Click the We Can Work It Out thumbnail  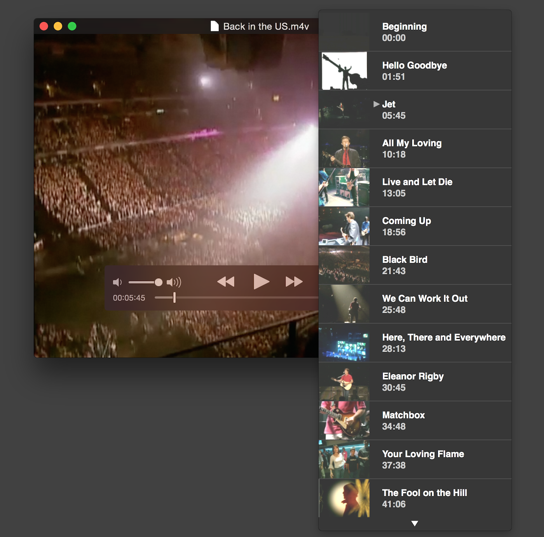click(344, 304)
